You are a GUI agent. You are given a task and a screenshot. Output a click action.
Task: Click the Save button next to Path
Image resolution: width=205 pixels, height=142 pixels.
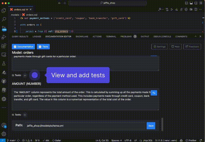tap(151, 126)
